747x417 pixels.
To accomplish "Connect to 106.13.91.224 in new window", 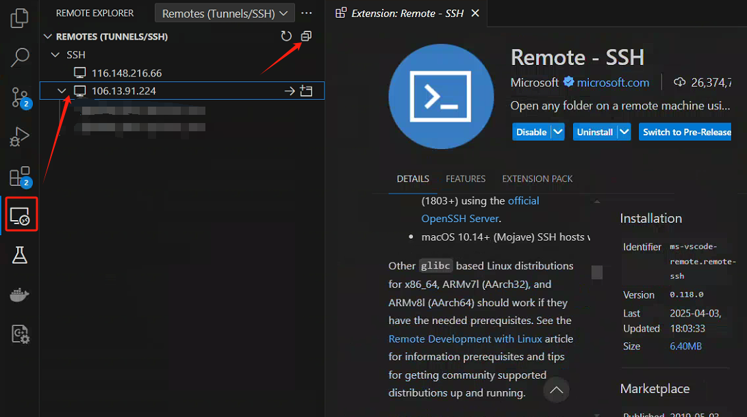I will pos(306,91).
